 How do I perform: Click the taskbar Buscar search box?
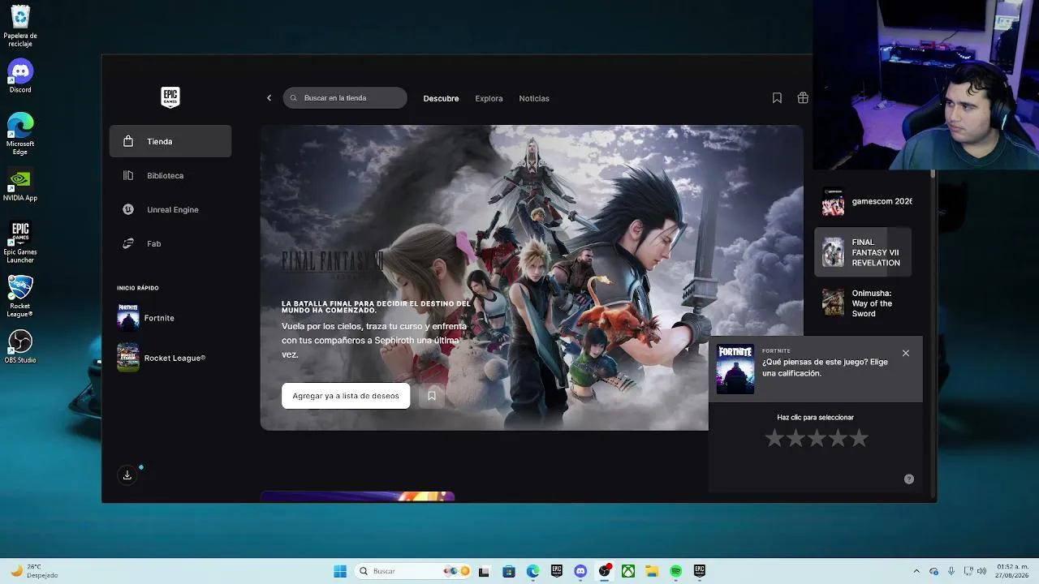[x=414, y=571]
